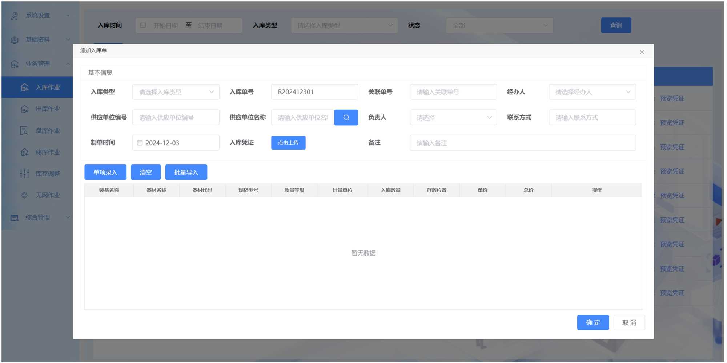Confirm the form with 确定 button
The height and width of the screenshot is (363, 727).
point(593,323)
